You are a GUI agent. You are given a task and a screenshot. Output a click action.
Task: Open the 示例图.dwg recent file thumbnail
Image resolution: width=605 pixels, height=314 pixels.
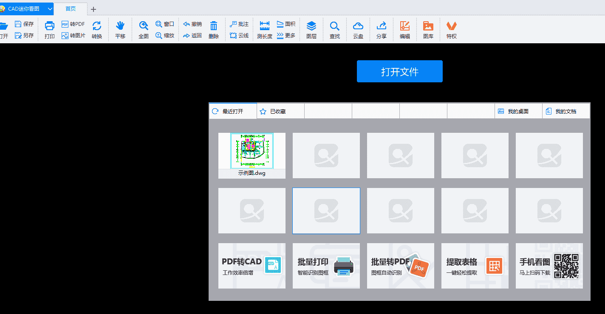click(252, 151)
